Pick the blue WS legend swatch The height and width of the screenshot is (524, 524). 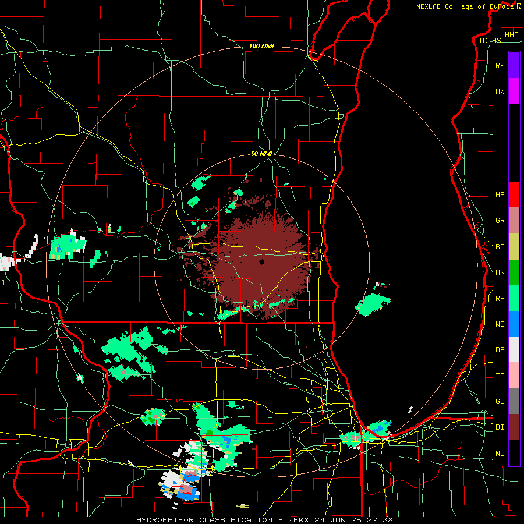pyautogui.click(x=514, y=324)
